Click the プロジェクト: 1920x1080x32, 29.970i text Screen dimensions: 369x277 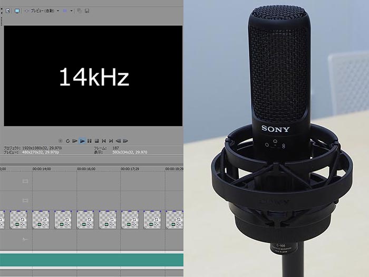pyautogui.click(x=33, y=148)
